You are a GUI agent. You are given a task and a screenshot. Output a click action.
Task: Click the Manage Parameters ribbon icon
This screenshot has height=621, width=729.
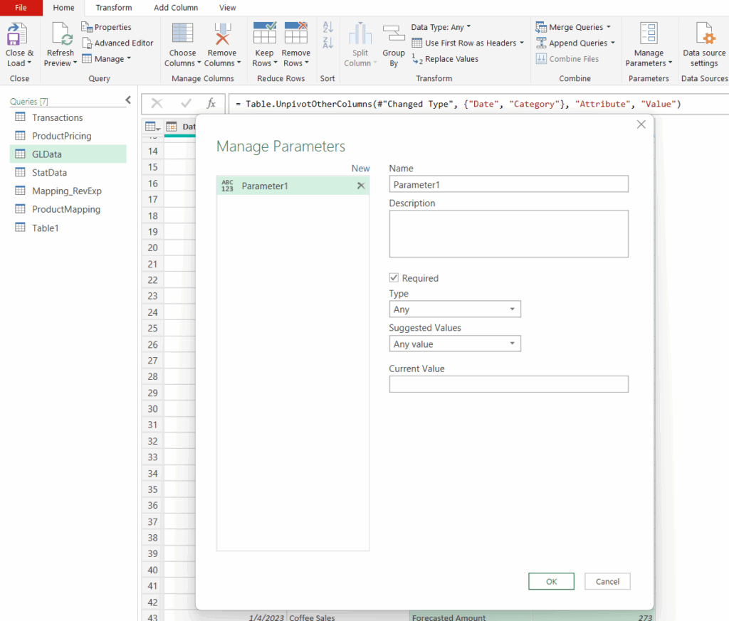pyautogui.click(x=648, y=33)
